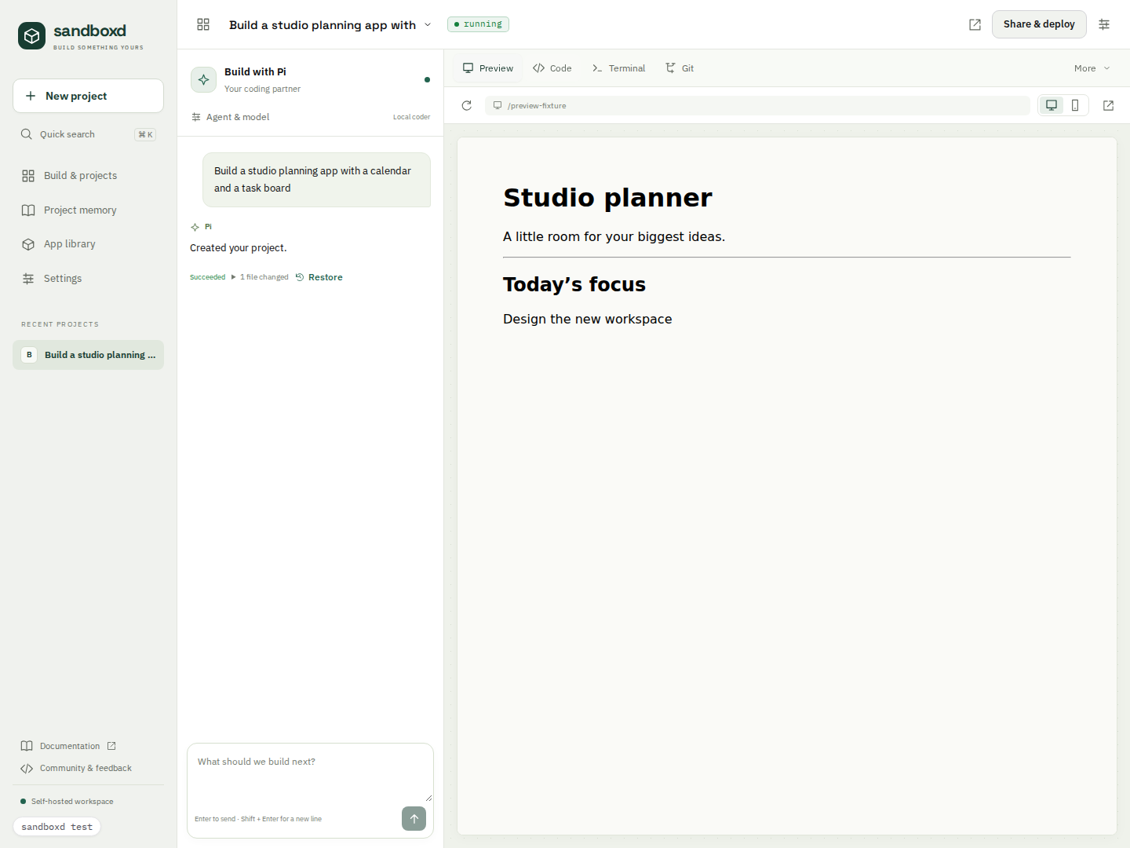Click the Self-hosted workspace status text
Screen dimensions: 1130x848
tap(72, 802)
